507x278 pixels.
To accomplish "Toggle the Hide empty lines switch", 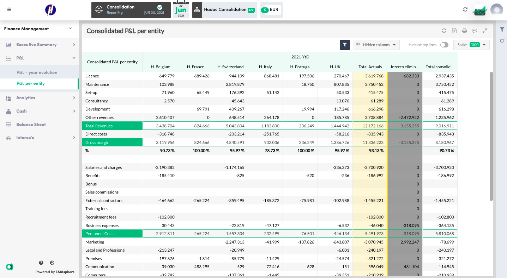I will click(x=444, y=45).
